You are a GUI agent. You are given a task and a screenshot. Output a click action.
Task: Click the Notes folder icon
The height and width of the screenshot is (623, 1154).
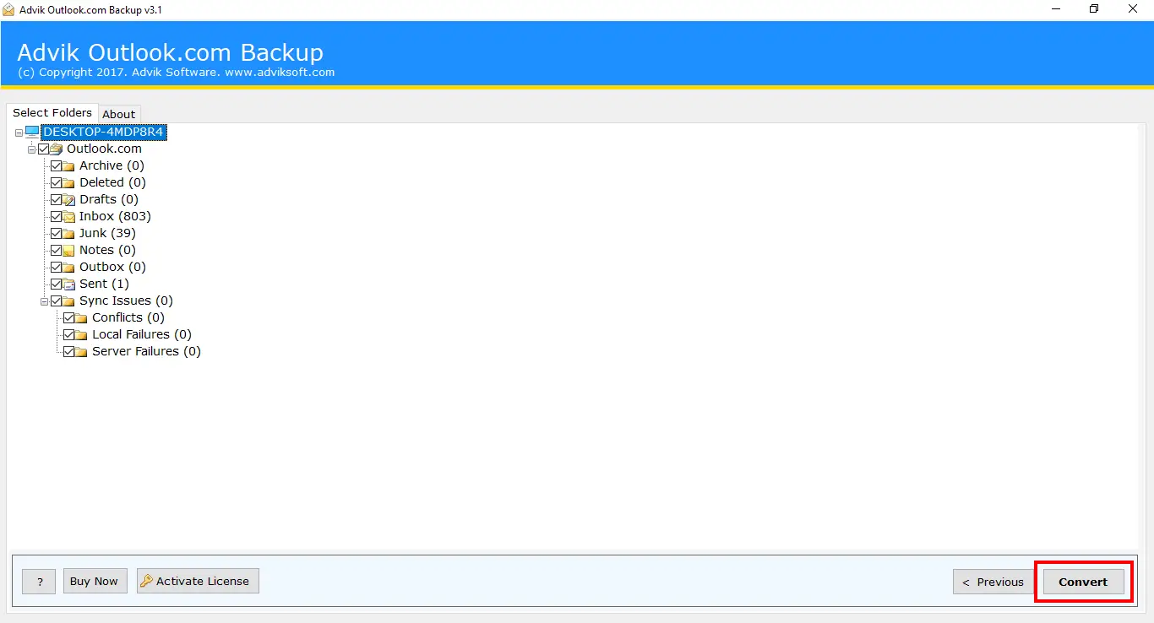click(69, 250)
